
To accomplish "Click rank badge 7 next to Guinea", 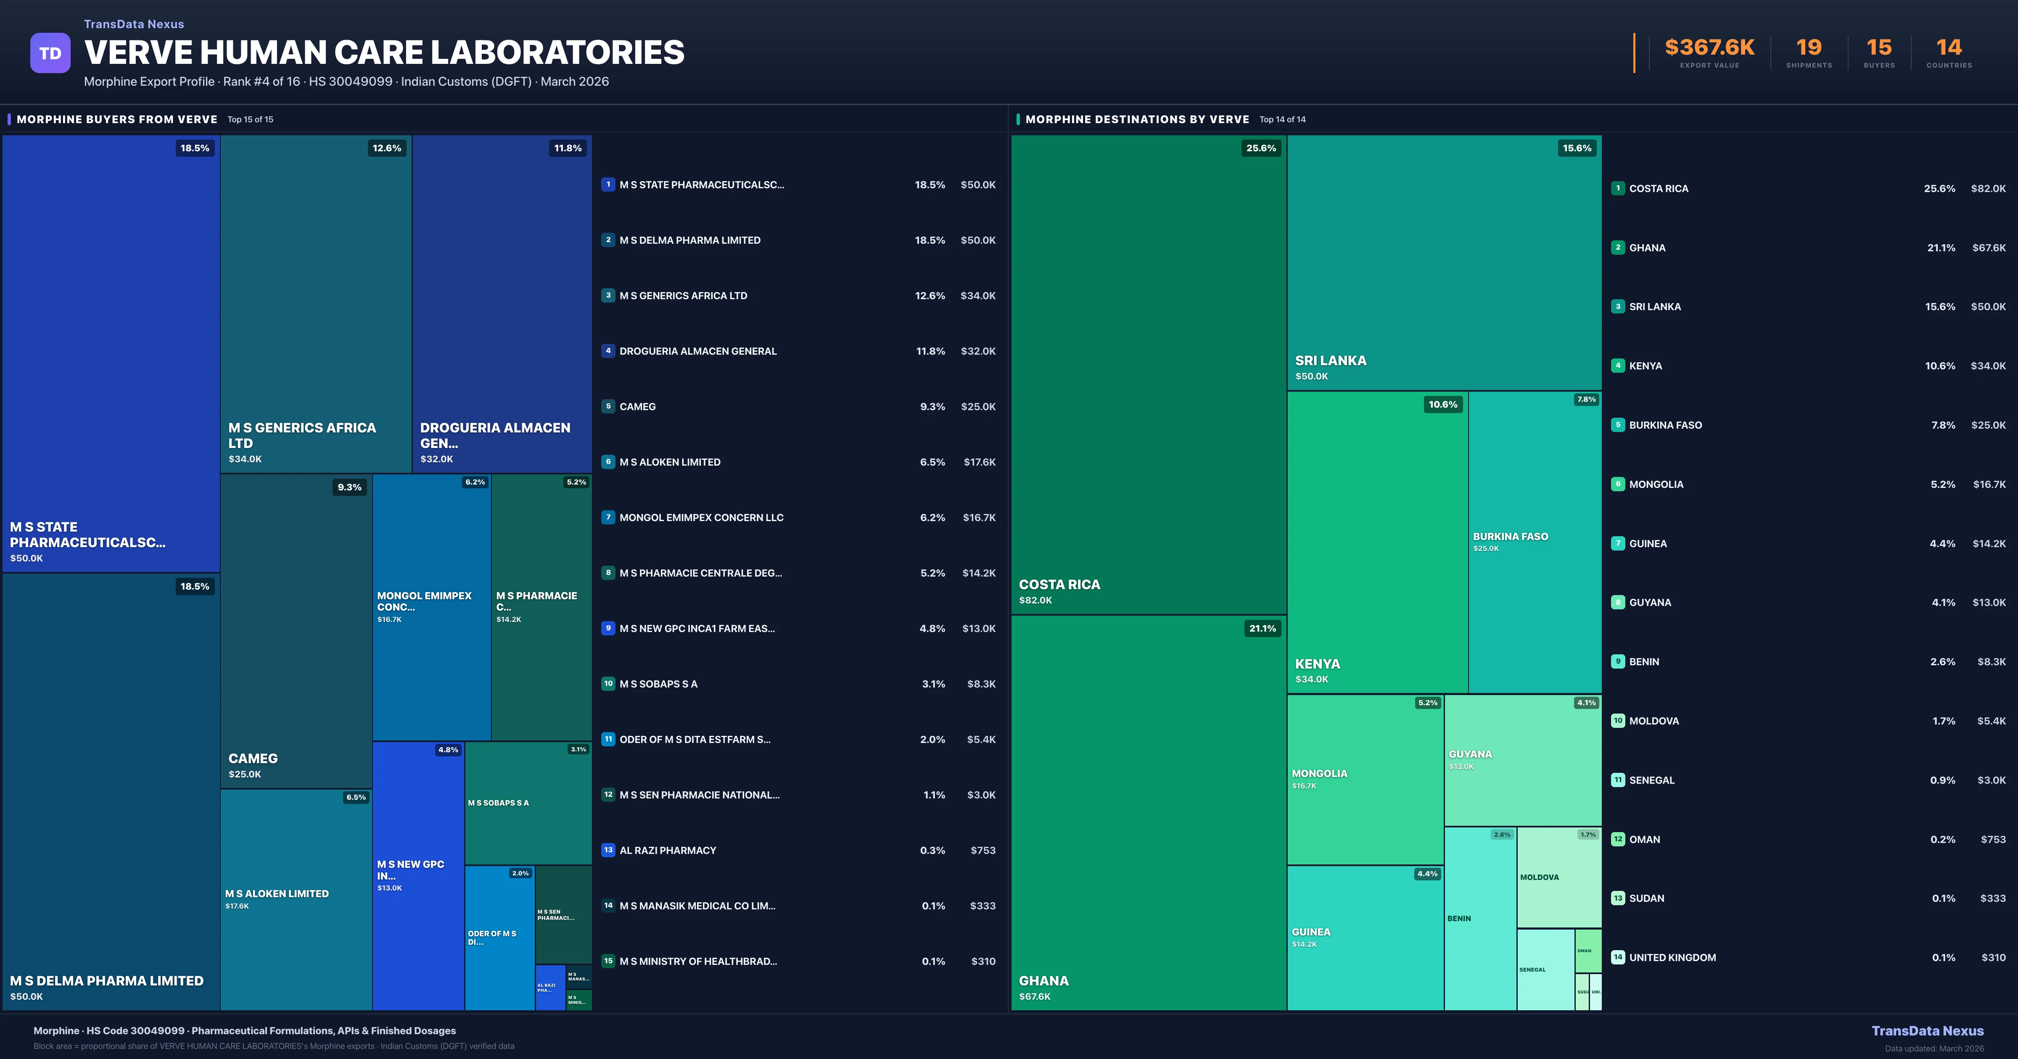I will pyautogui.click(x=1618, y=543).
